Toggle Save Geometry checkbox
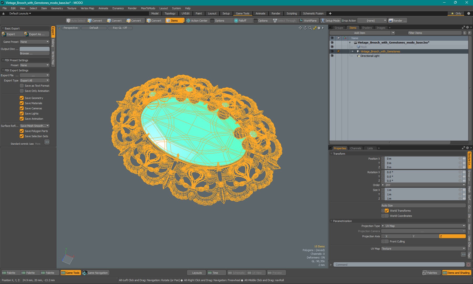 (x=22, y=98)
